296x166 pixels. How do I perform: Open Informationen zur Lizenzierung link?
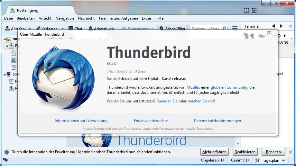click(x=81, y=121)
